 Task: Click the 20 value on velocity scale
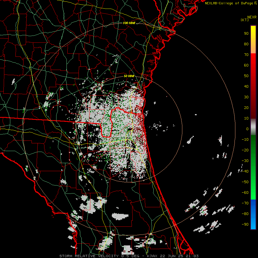tap(246, 107)
